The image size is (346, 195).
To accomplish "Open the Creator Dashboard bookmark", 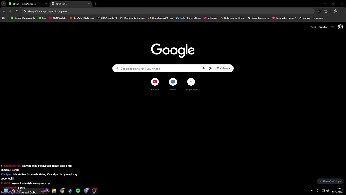I will tap(23, 18).
